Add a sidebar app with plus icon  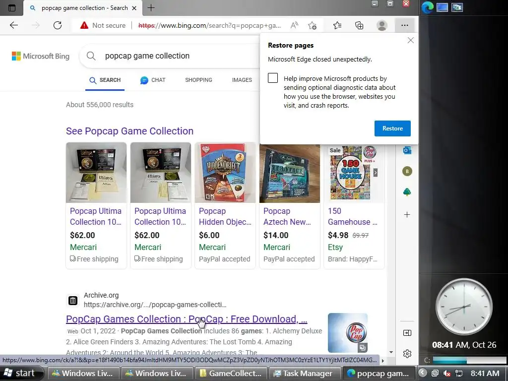point(407,214)
